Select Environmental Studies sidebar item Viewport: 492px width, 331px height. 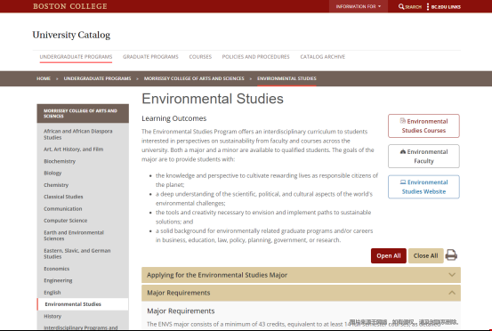coord(83,304)
